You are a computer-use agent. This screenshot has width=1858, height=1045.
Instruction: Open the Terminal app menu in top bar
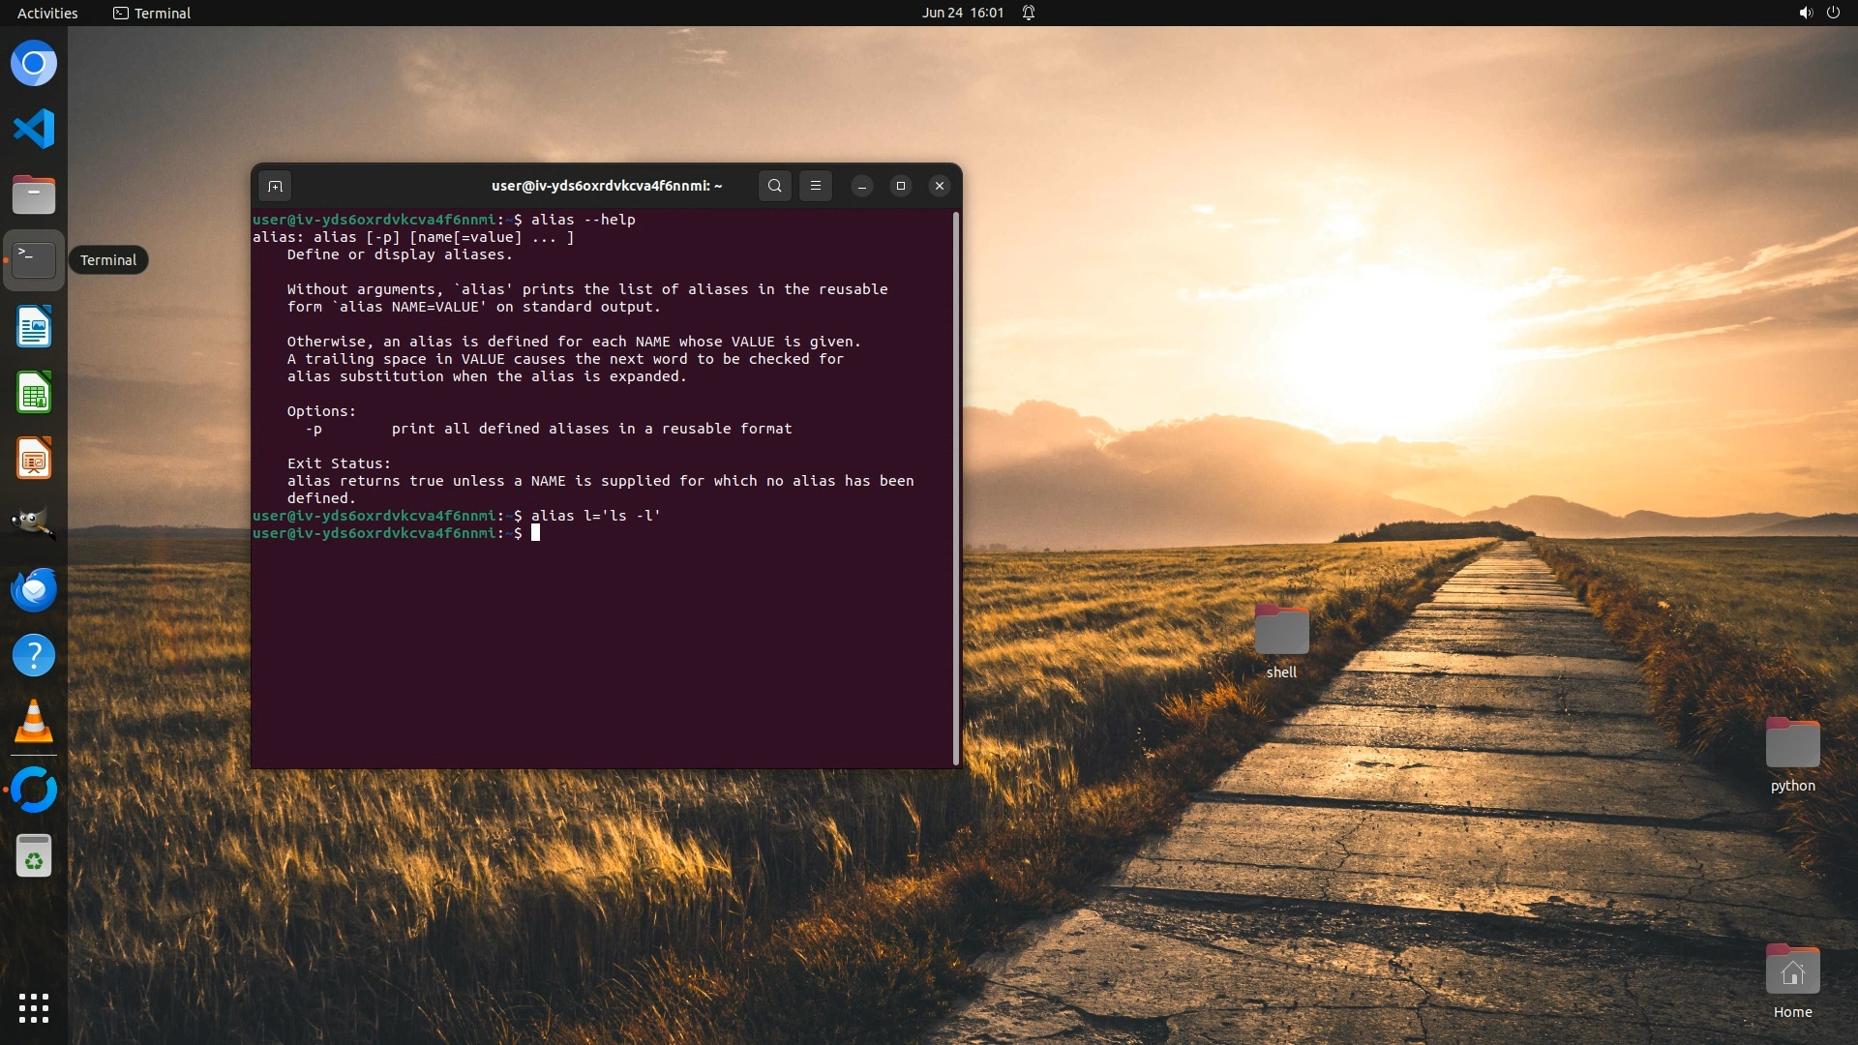pos(152,13)
